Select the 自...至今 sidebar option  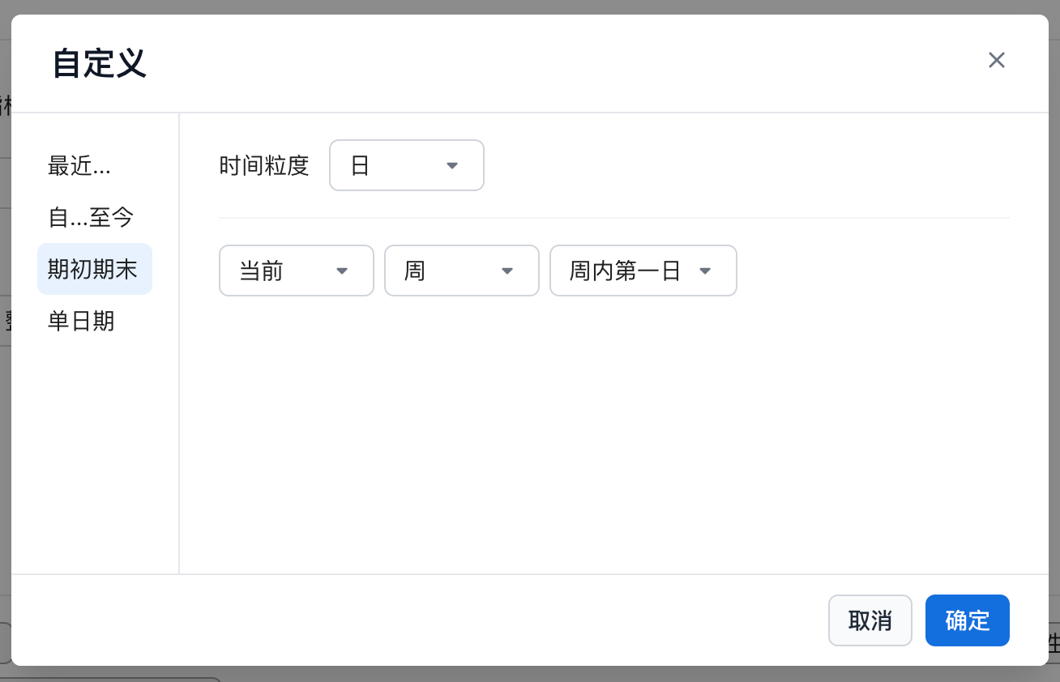pos(91,217)
